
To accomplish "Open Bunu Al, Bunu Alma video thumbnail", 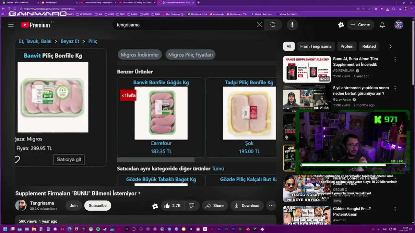I will 307,69.
